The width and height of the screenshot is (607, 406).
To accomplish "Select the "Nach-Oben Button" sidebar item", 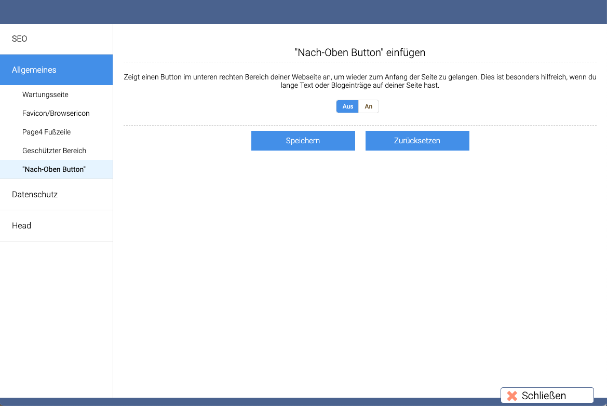I will point(56,169).
